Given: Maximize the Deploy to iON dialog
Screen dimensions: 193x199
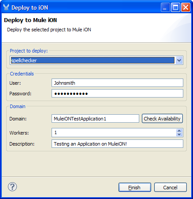Looking at the screenshot, I should 175,8.
